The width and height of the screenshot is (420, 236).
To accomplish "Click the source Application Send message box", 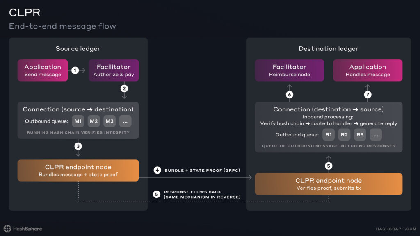I will click(43, 70).
